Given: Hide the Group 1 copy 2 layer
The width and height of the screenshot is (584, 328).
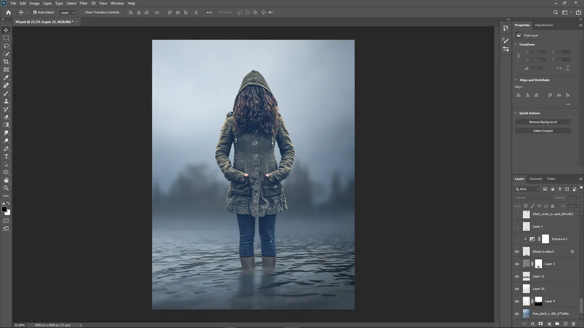Looking at the screenshot, I should coord(517,251).
